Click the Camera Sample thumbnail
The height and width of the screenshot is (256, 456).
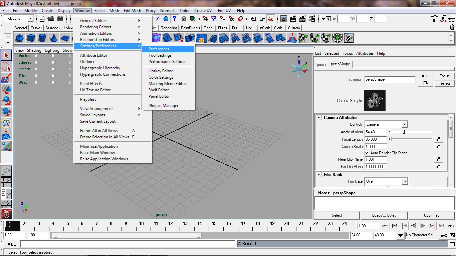pos(375,101)
